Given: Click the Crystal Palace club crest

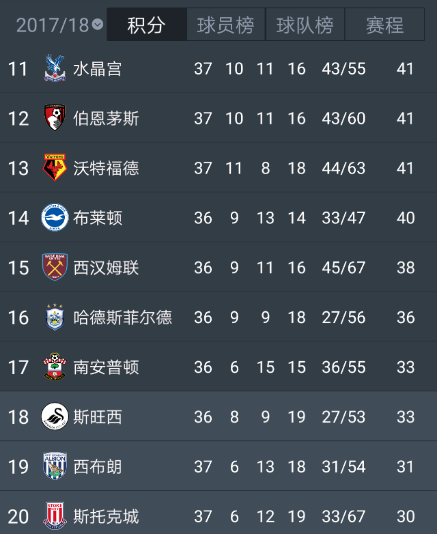Looking at the screenshot, I should point(55,68).
